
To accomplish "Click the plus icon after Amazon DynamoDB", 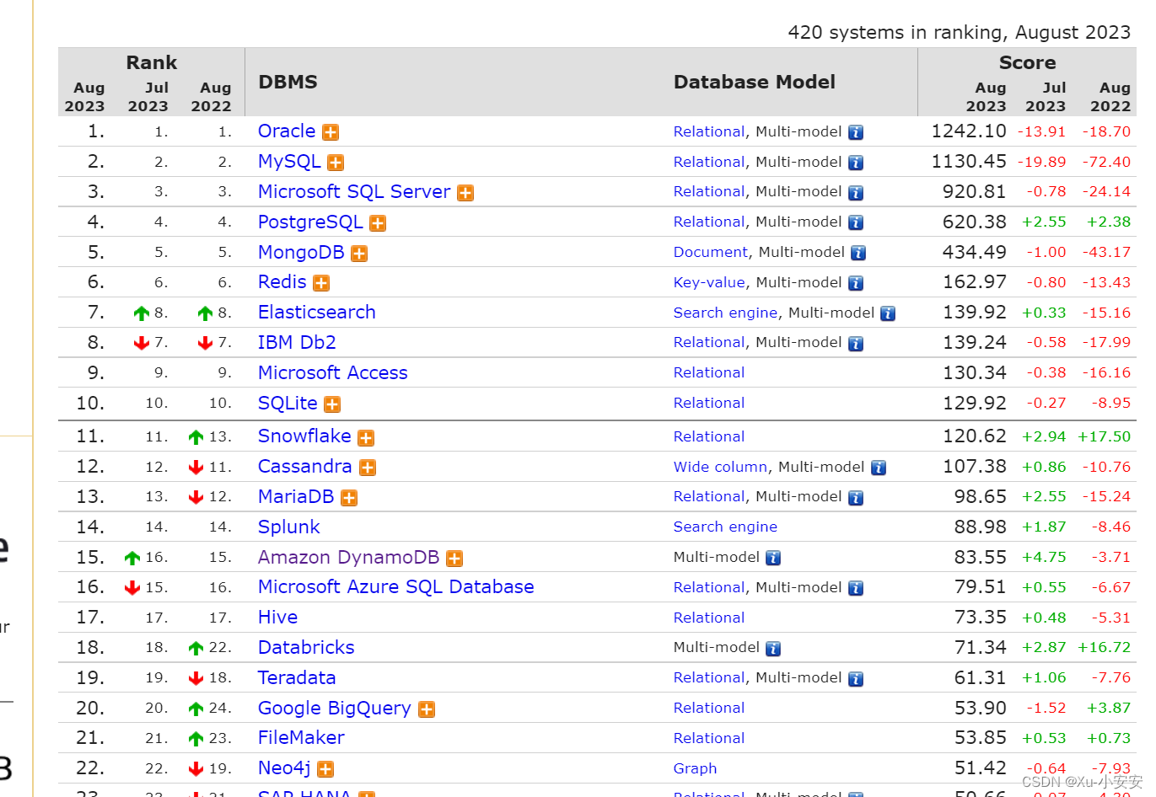I will tap(454, 559).
